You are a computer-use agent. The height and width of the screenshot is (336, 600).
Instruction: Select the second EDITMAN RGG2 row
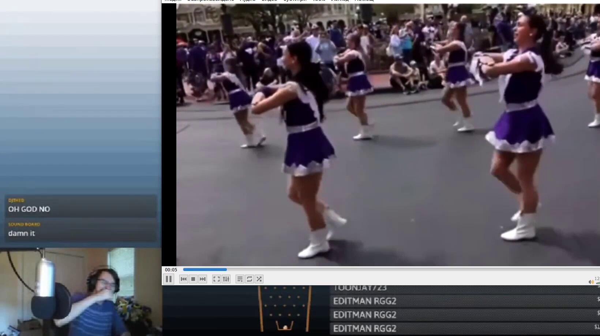(465, 314)
